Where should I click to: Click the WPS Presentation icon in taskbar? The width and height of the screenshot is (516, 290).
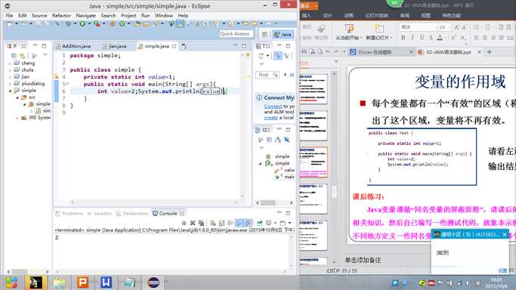pyautogui.click(x=82, y=282)
